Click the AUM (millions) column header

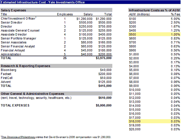click(139, 14)
